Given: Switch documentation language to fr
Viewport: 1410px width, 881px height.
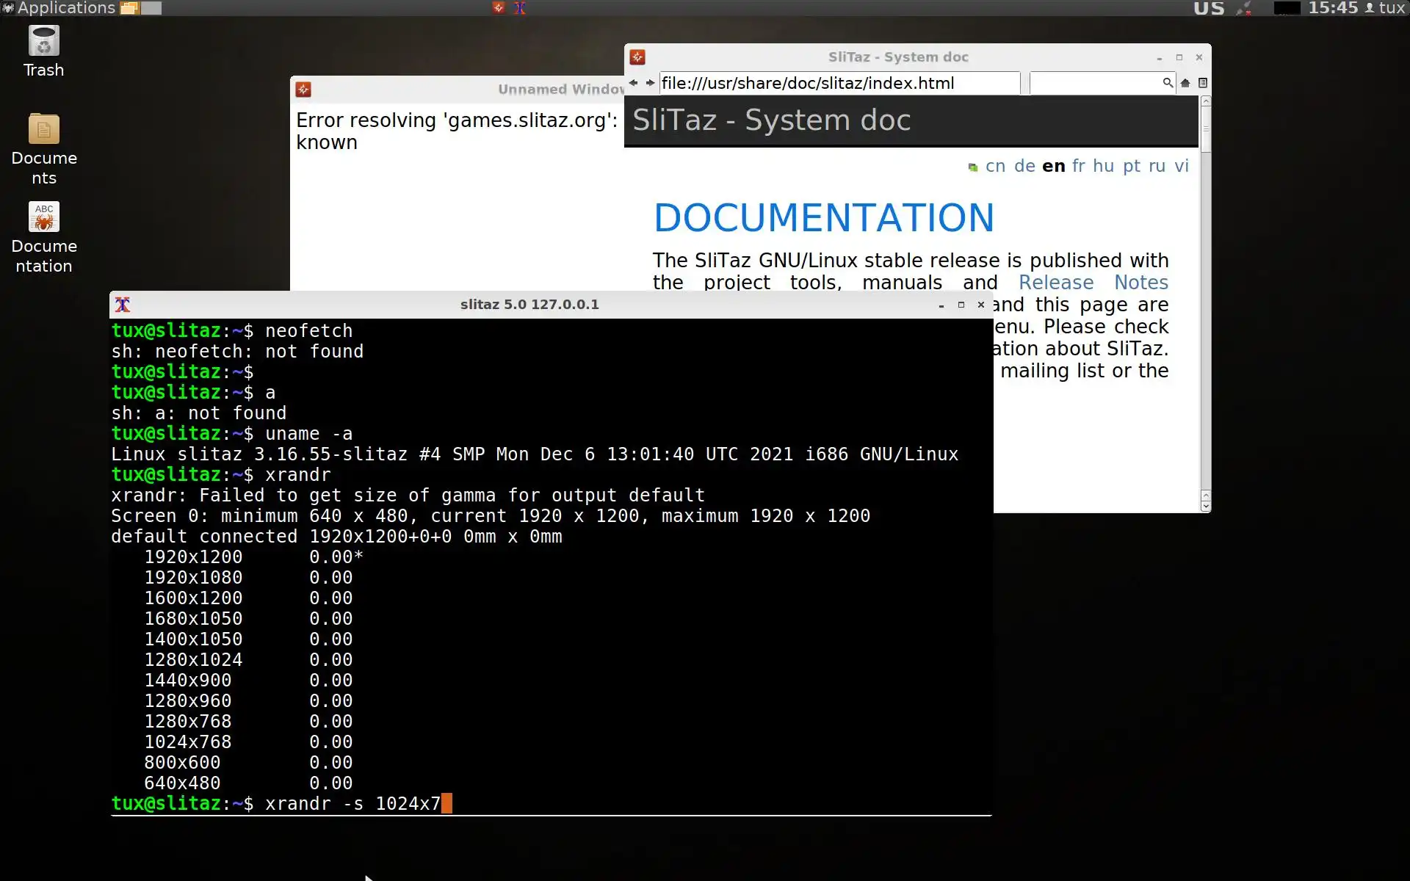Looking at the screenshot, I should click(1078, 166).
